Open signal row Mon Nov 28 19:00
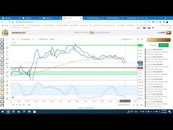This screenshot has height=130, width=173. [x=158, y=52]
